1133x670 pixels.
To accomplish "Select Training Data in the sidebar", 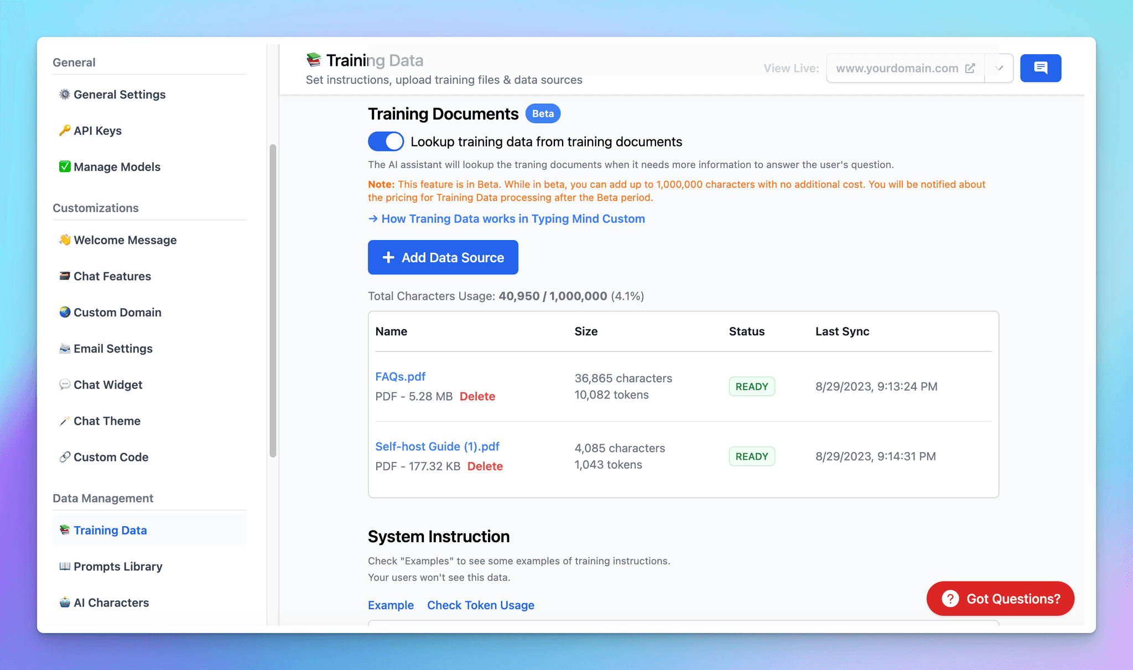I will [110, 530].
